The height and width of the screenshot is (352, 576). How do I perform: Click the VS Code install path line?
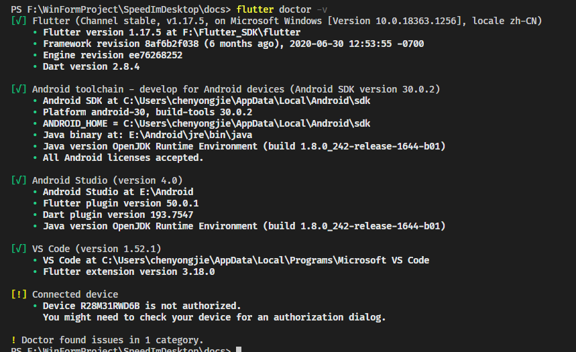[x=235, y=260]
